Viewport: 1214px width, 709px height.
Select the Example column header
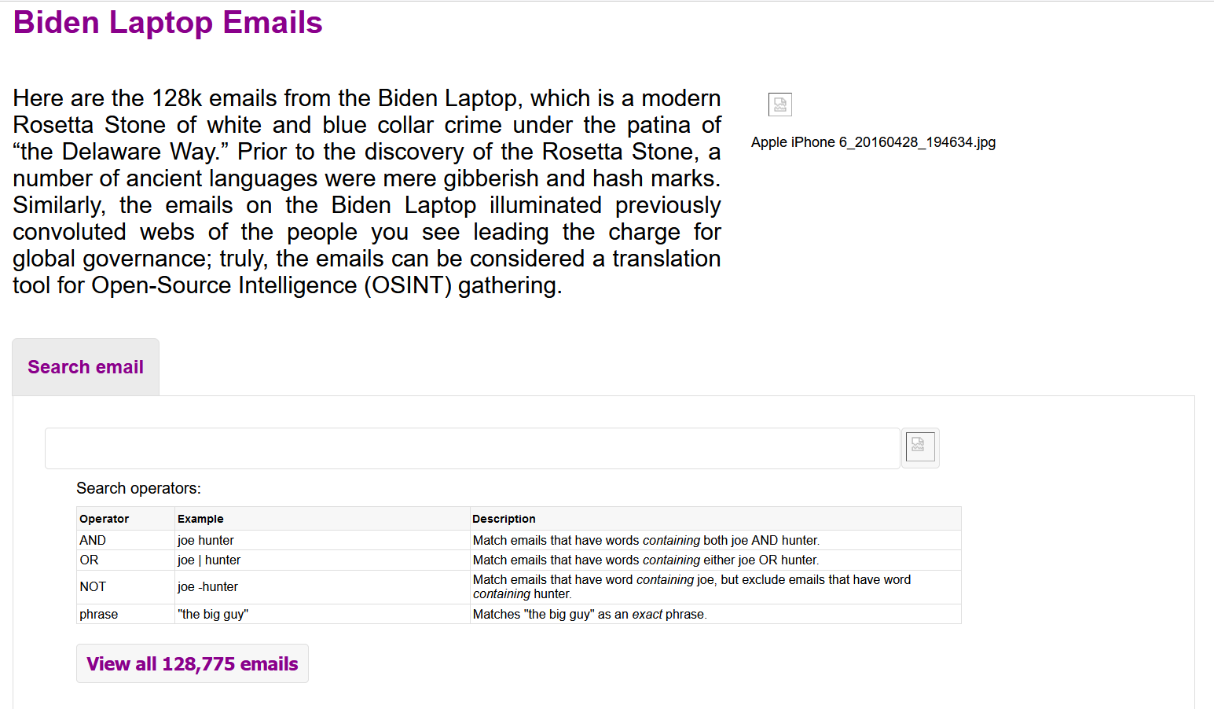click(322, 519)
